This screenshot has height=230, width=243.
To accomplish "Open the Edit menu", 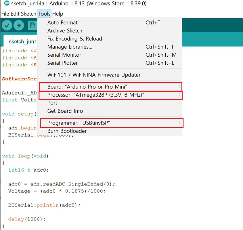I will point(15,14).
